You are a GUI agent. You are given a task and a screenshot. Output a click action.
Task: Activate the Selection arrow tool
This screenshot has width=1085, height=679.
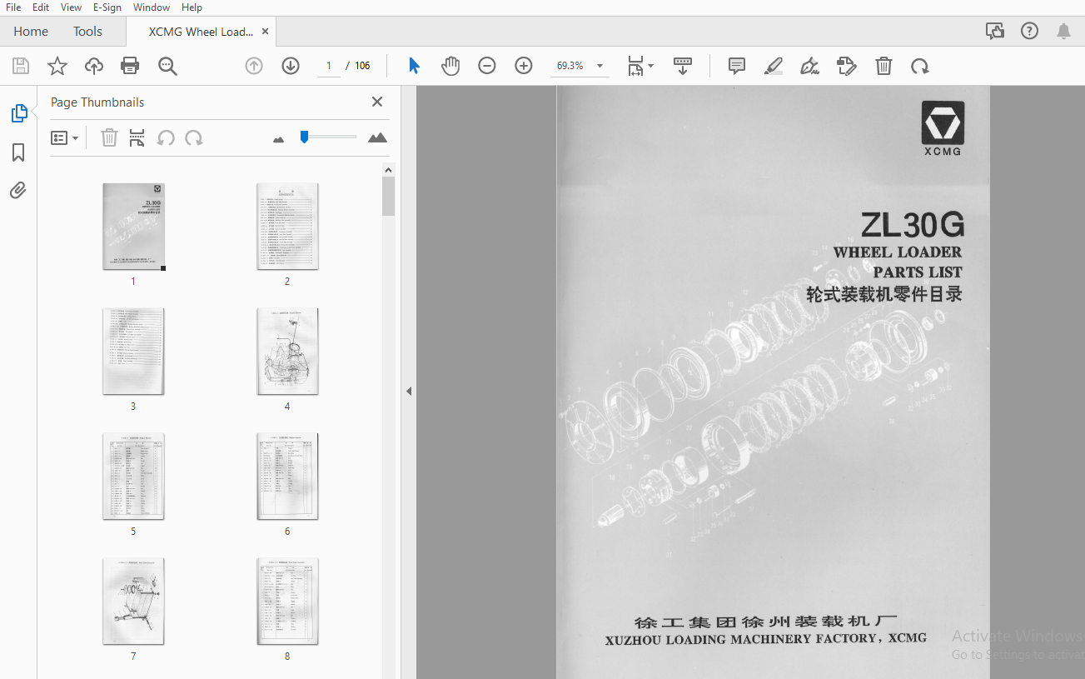coord(414,66)
